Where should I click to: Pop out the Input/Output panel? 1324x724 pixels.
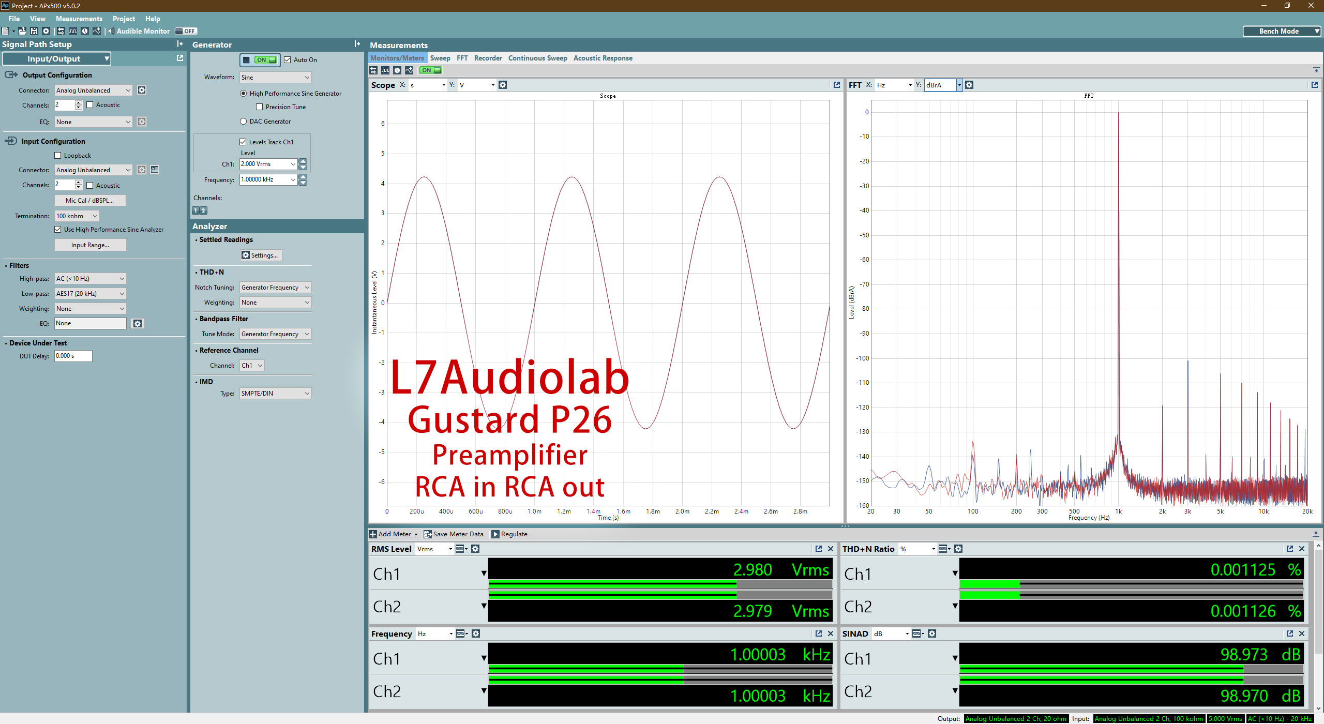pyautogui.click(x=180, y=58)
